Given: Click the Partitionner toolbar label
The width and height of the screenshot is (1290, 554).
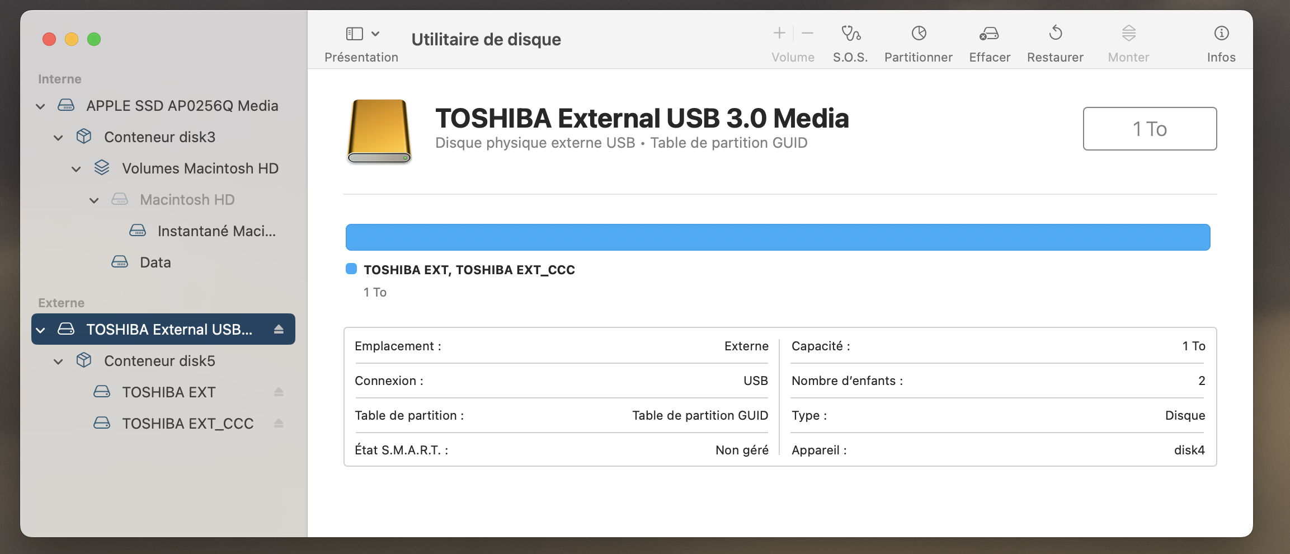Looking at the screenshot, I should 919,57.
